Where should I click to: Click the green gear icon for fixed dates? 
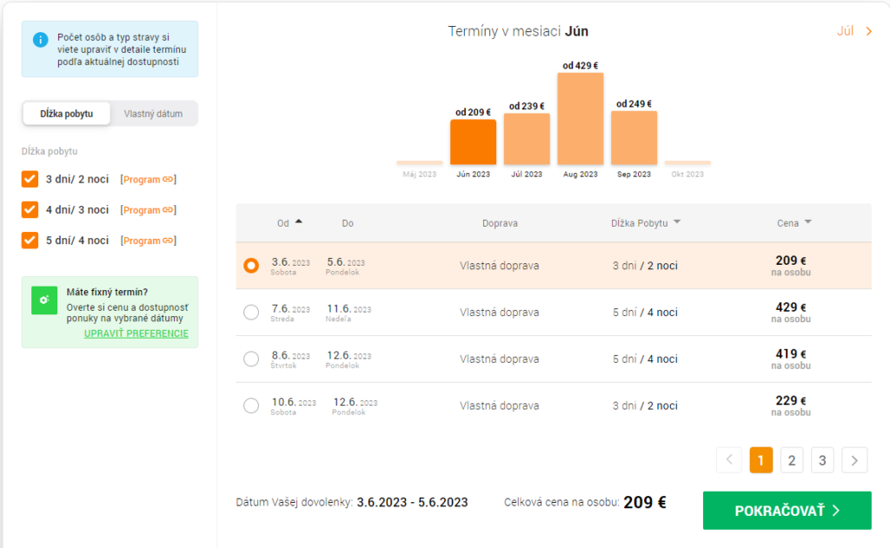[43, 300]
